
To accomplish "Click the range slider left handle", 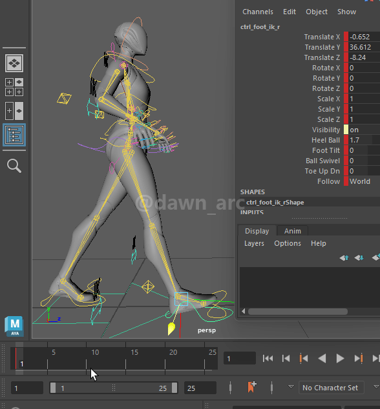I will [53, 388].
